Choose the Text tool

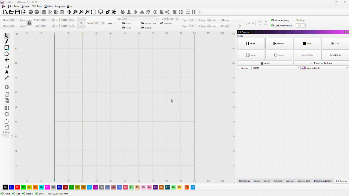click(7, 72)
